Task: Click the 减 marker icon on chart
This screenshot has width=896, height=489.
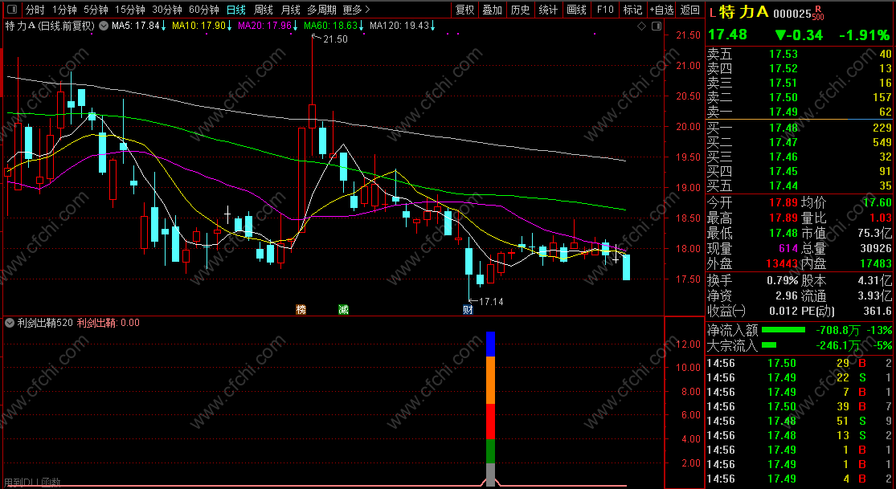Action: tap(343, 310)
